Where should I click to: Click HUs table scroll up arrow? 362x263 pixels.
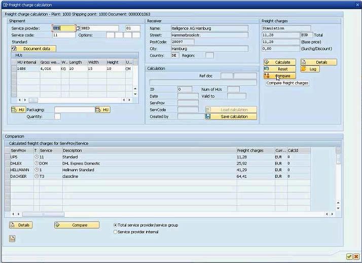tap(135, 89)
